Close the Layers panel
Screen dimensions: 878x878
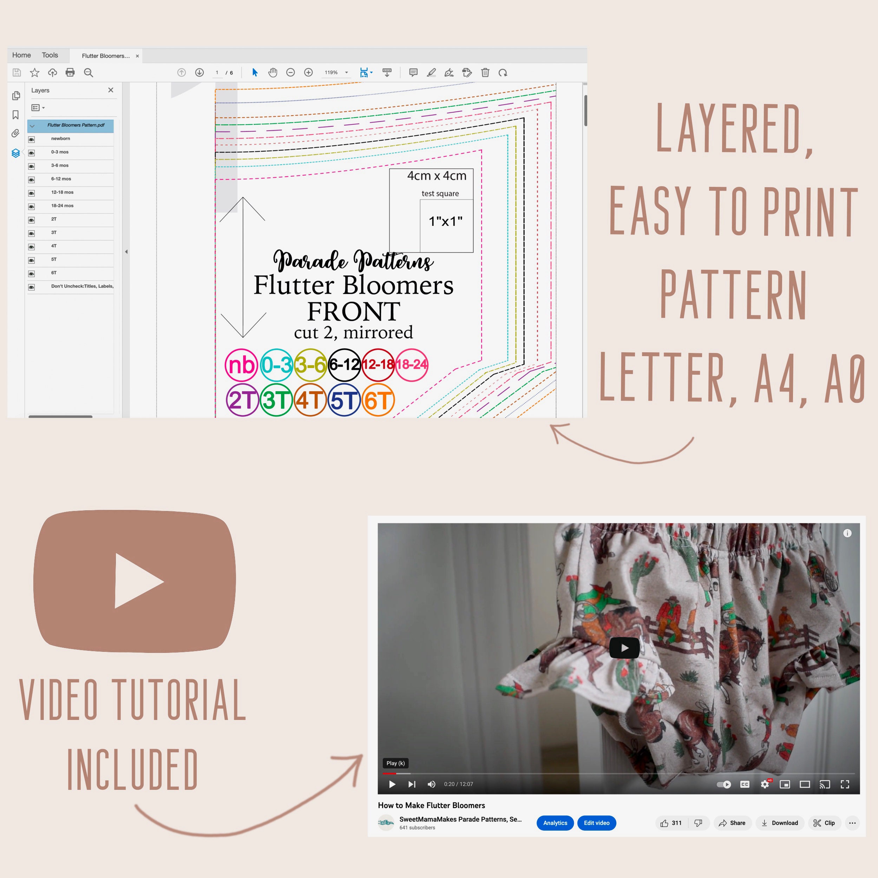[x=110, y=90]
